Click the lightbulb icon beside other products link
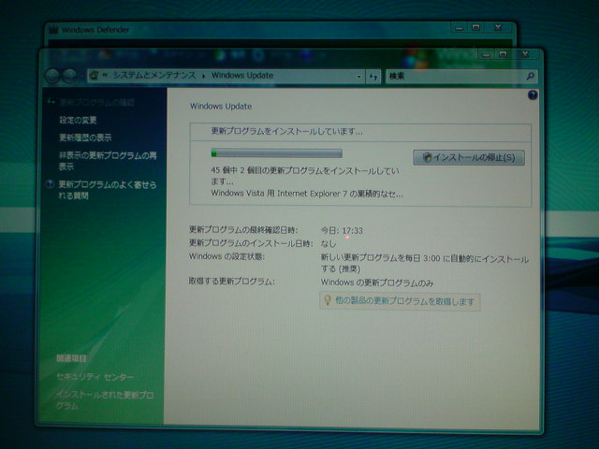 (328, 300)
